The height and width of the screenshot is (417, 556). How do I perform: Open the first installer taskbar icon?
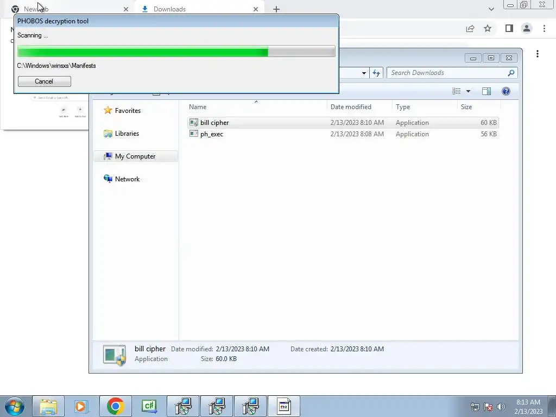pos(183,406)
